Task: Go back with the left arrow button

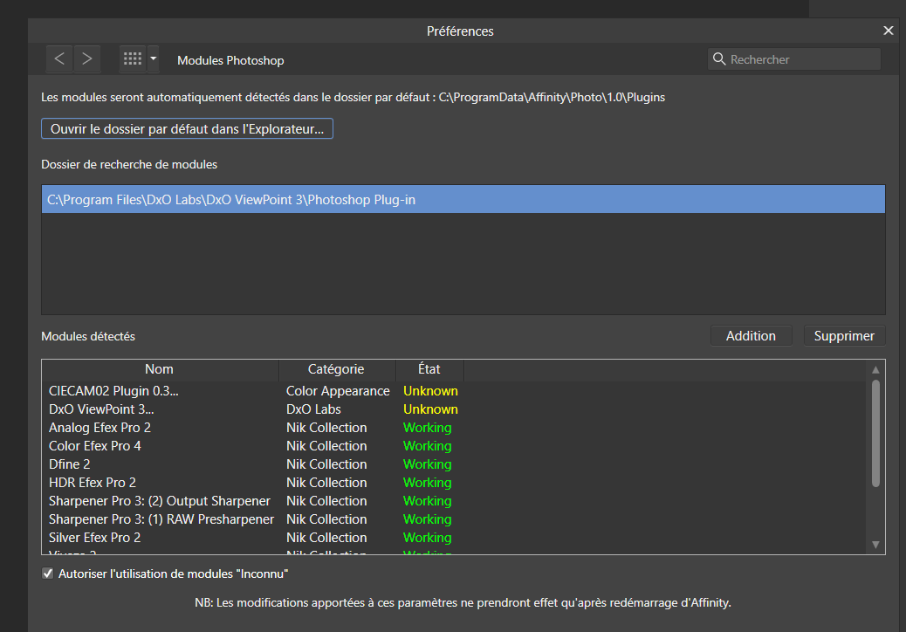Action: 59,59
